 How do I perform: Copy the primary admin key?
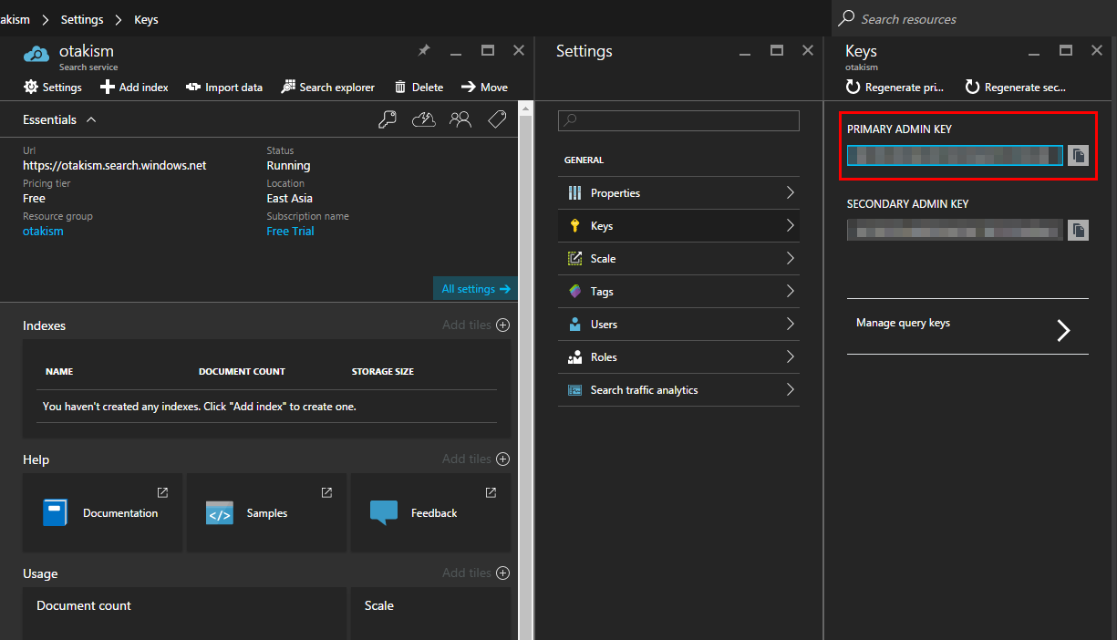pyautogui.click(x=1078, y=155)
